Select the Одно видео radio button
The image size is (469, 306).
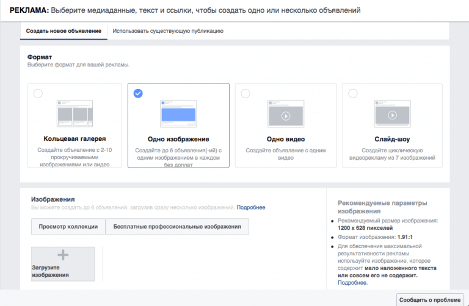click(x=245, y=93)
